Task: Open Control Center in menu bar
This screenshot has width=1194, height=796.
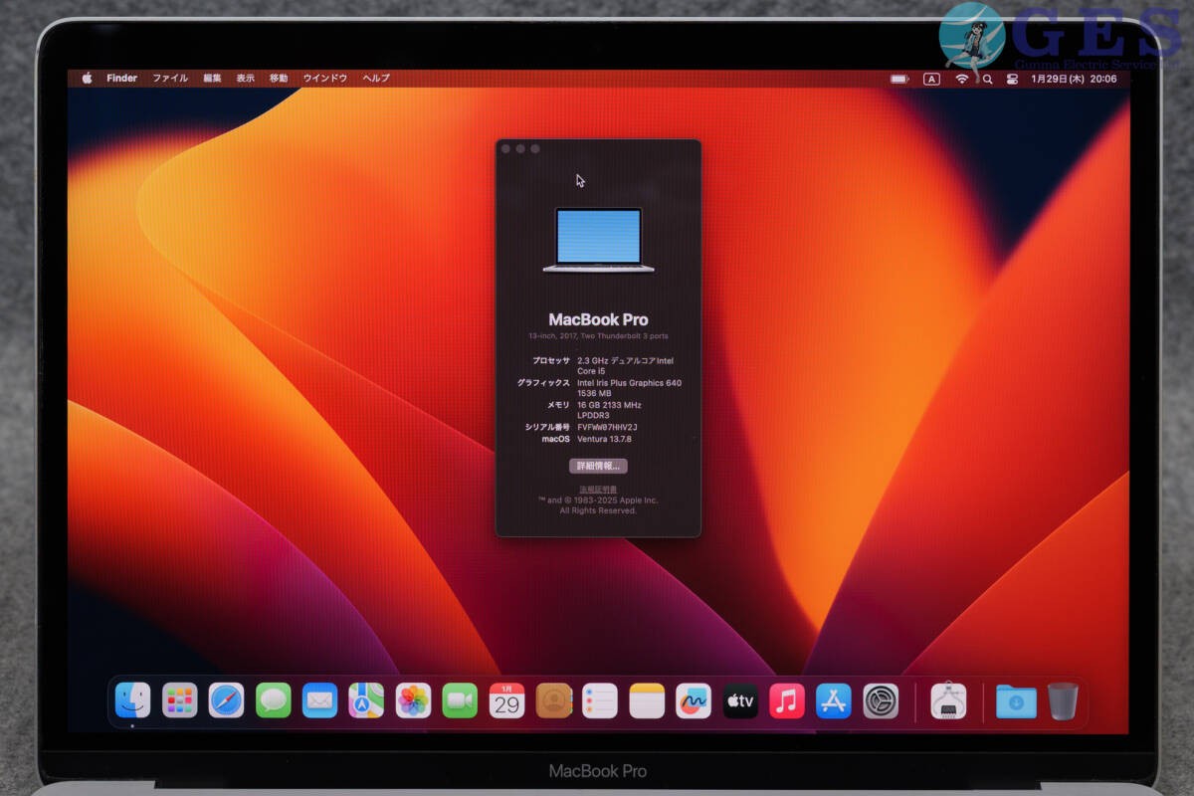Action: [x=1013, y=79]
